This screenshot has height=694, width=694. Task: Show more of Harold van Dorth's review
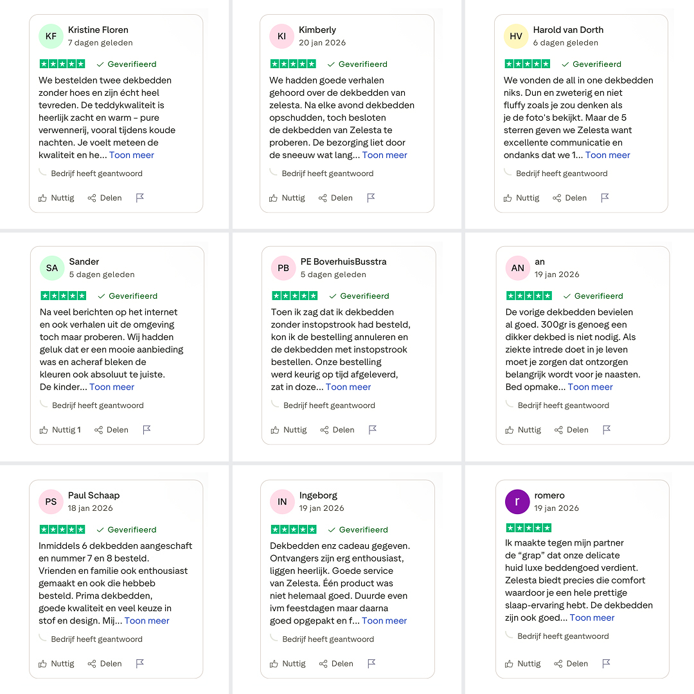[x=608, y=155]
